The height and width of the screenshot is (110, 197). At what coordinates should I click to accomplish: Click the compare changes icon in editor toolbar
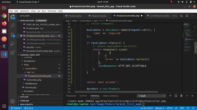[x=181, y=16]
